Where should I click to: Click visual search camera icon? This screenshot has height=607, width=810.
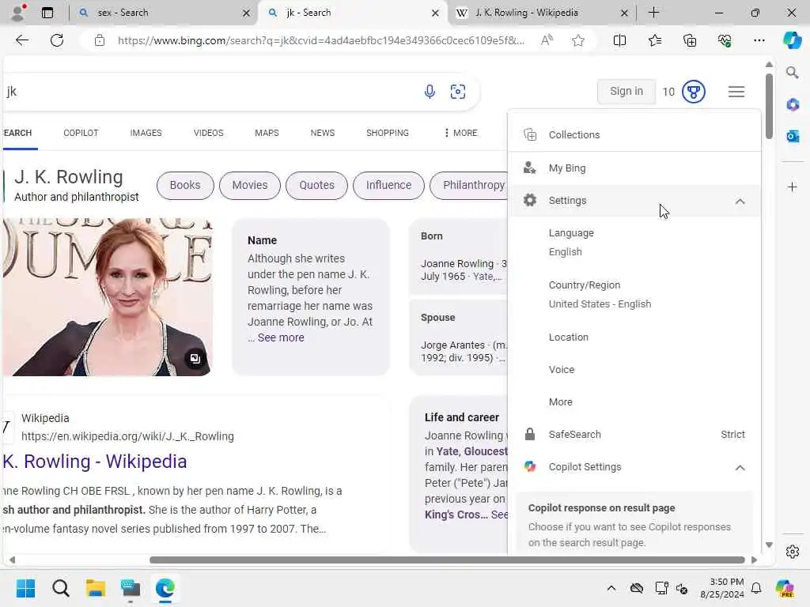coord(458,92)
